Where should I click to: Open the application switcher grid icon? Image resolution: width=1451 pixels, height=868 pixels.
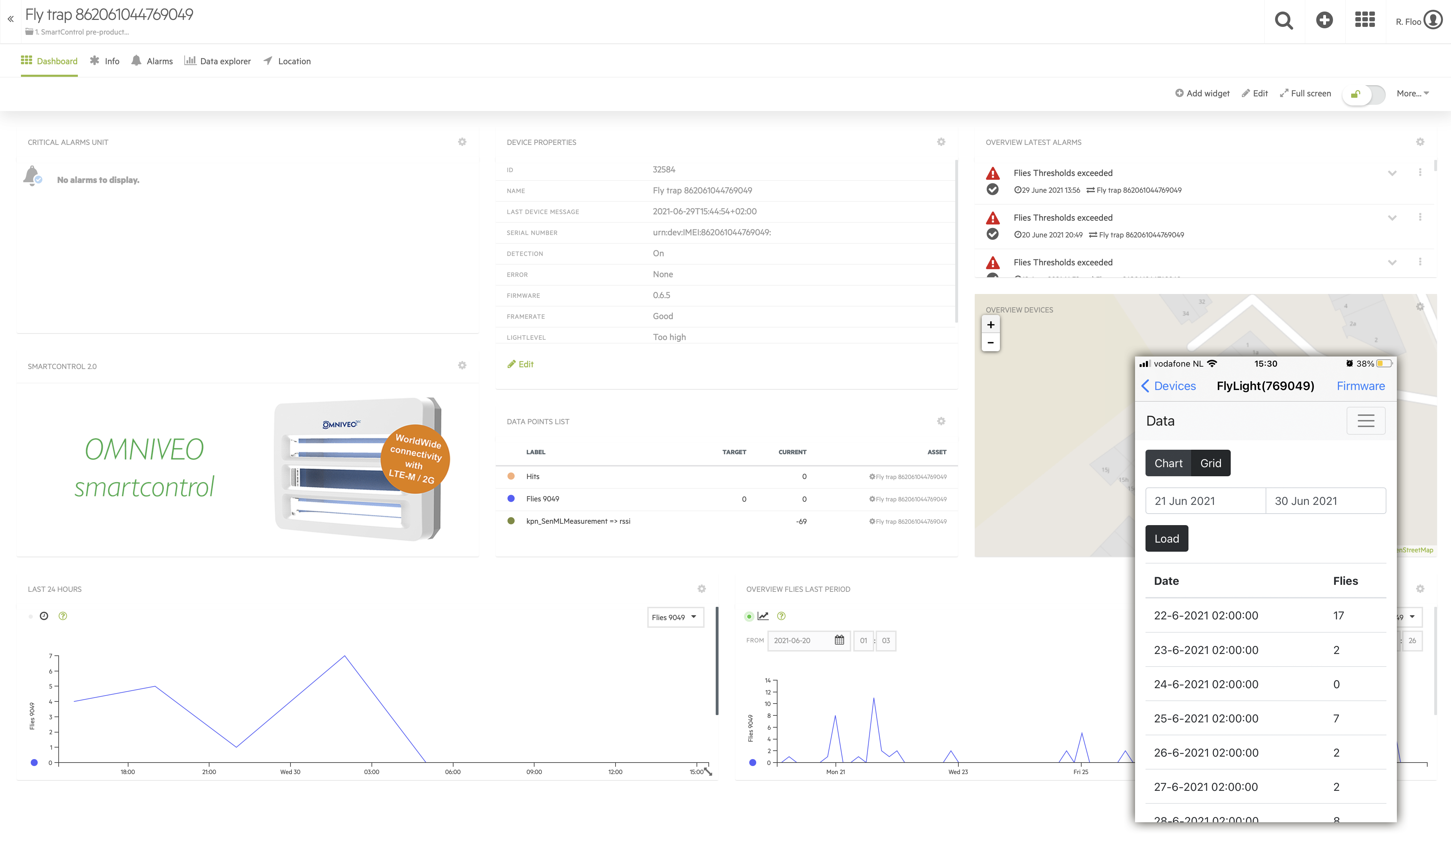pyautogui.click(x=1365, y=20)
